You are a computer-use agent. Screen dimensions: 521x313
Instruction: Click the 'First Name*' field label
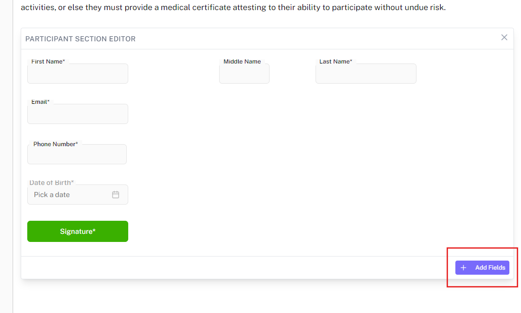[48, 61]
